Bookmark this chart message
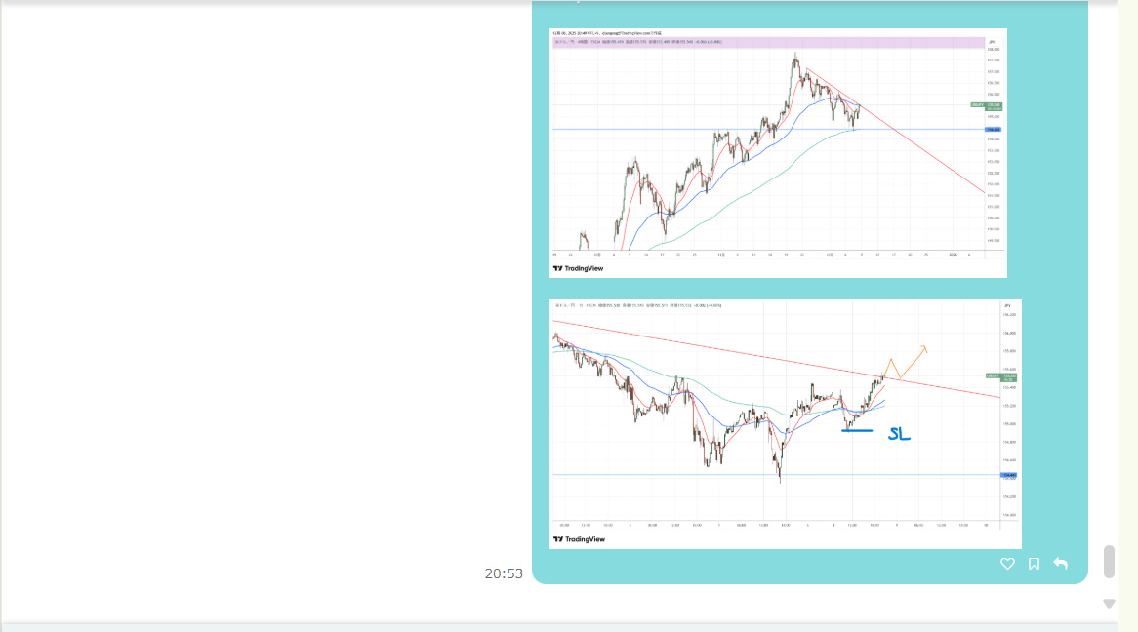Screen dimensions: 1138x632 (1034, 564)
